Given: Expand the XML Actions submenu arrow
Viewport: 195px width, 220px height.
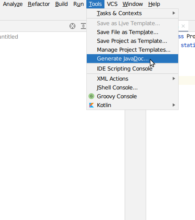Looking at the screenshot, I should tap(174, 79).
